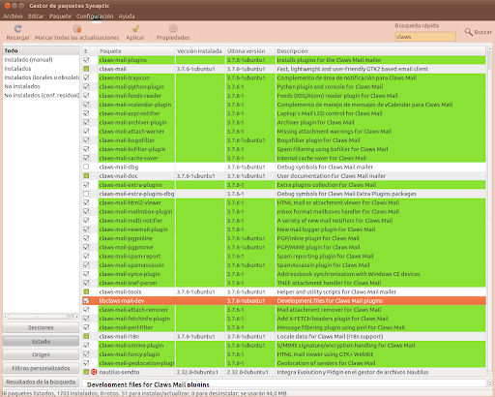Image resolution: width=495 pixels, height=397 pixels.
Task: Open the Ayuda menu
Action: 127,16
